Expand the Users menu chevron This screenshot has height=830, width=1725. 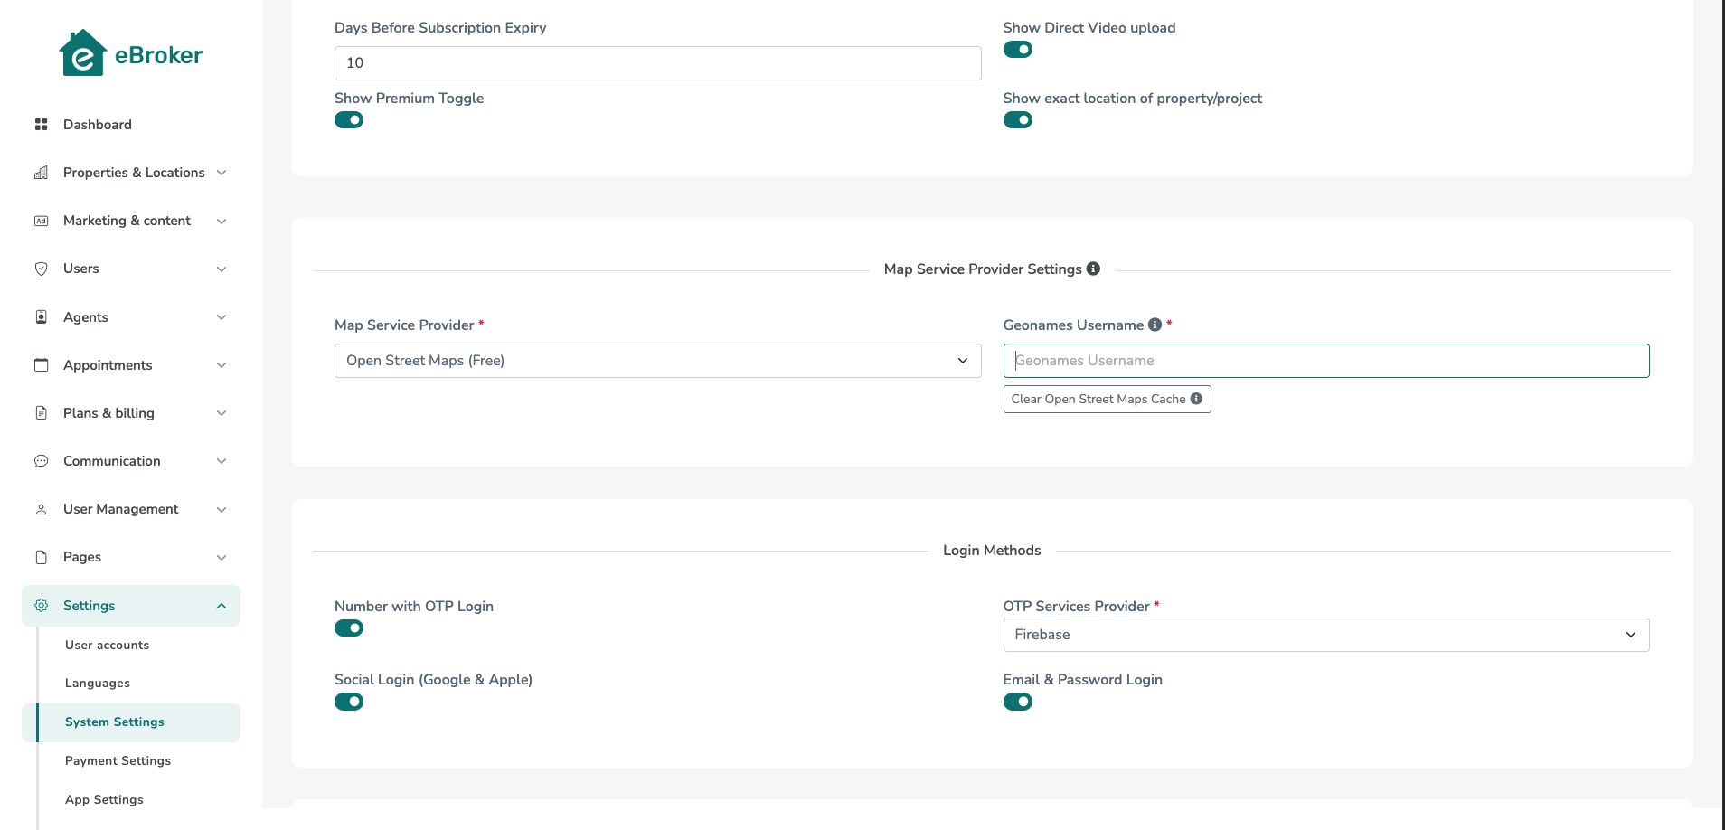pyautogui.click(x=222, y=269)
